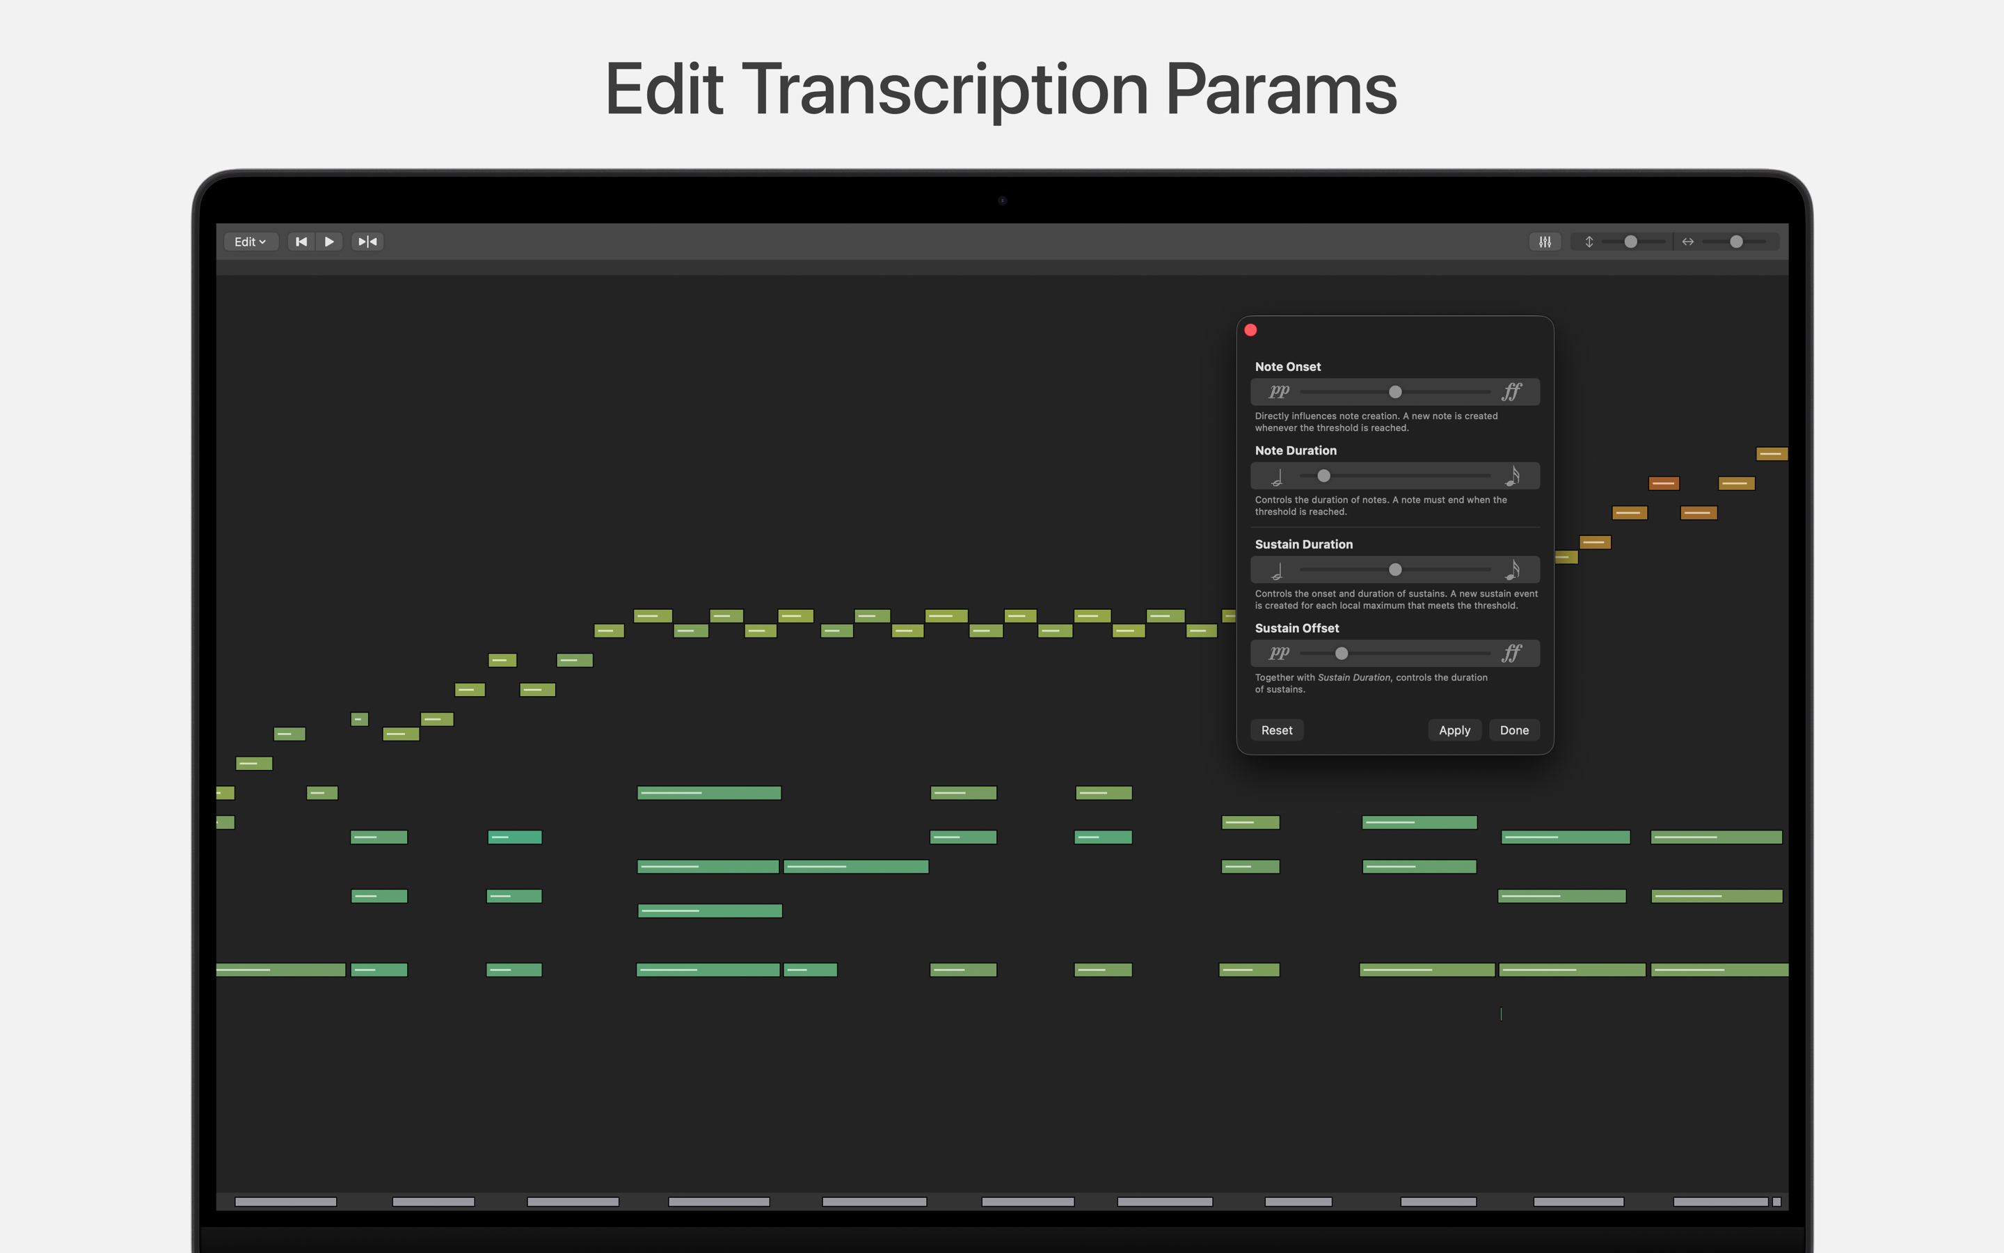2004x1253 pixels.
Task: Click short note icon in Sustain Duration
Action: coord(1512,569)
